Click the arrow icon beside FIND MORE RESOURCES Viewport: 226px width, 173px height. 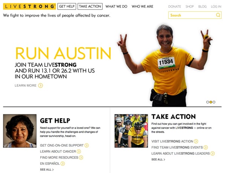click(x=81, y=158)
